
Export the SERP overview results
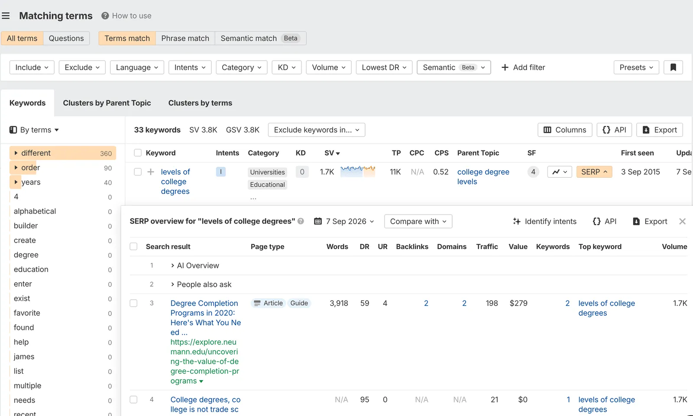(x=650, y=221)
